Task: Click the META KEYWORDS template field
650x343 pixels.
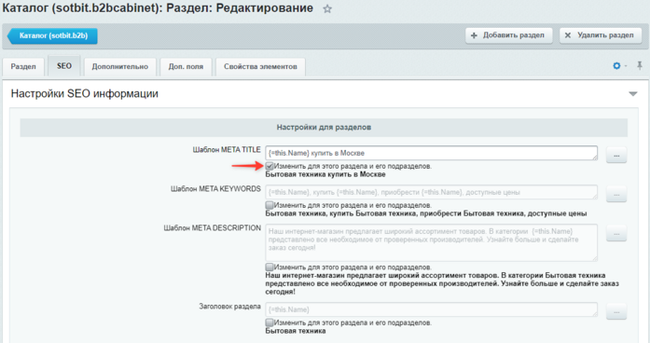Action: point(432,192)
